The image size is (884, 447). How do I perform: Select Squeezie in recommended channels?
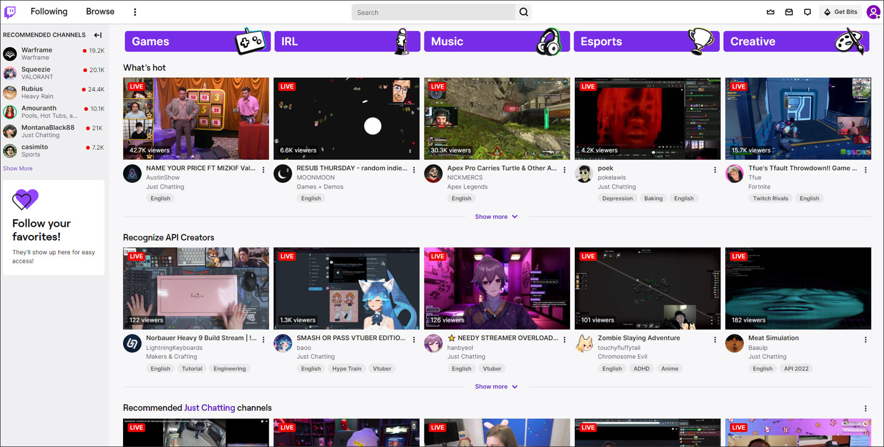click(54, 73)
